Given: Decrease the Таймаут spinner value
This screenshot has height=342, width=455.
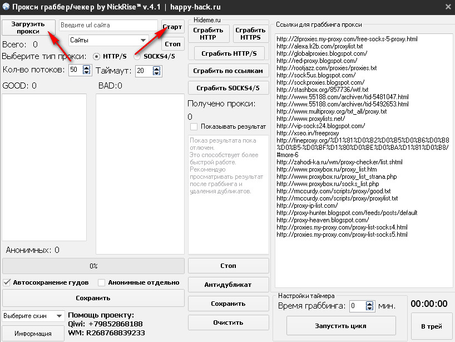Looking at the screenshot, I should [x=156, y=73].
